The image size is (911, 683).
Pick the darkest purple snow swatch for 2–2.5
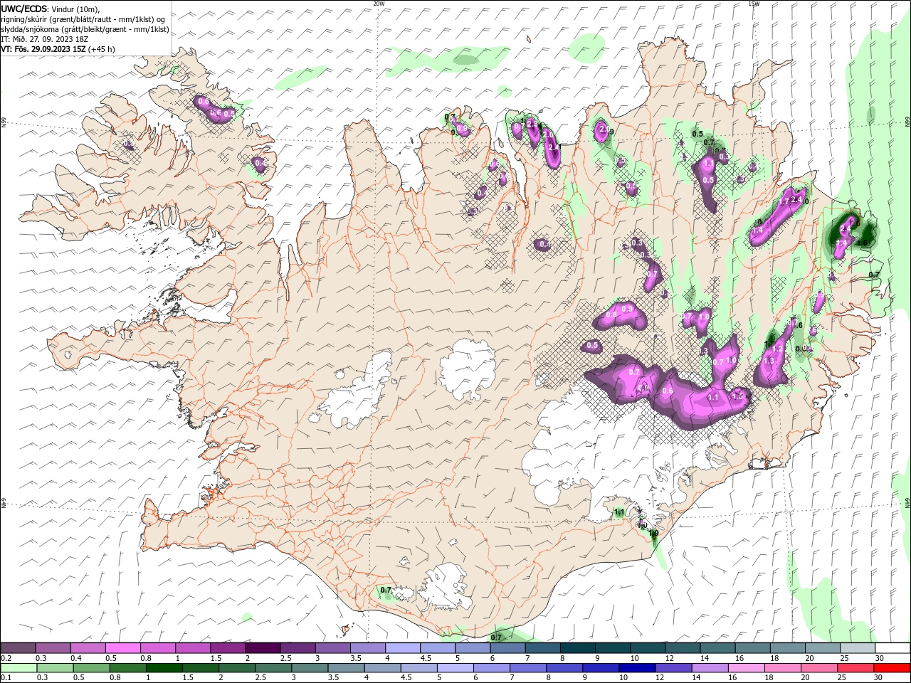pyautogui.click(x=263, y=648)
